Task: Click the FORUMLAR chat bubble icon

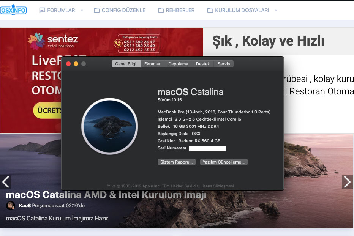Action: tap(42, 10)
